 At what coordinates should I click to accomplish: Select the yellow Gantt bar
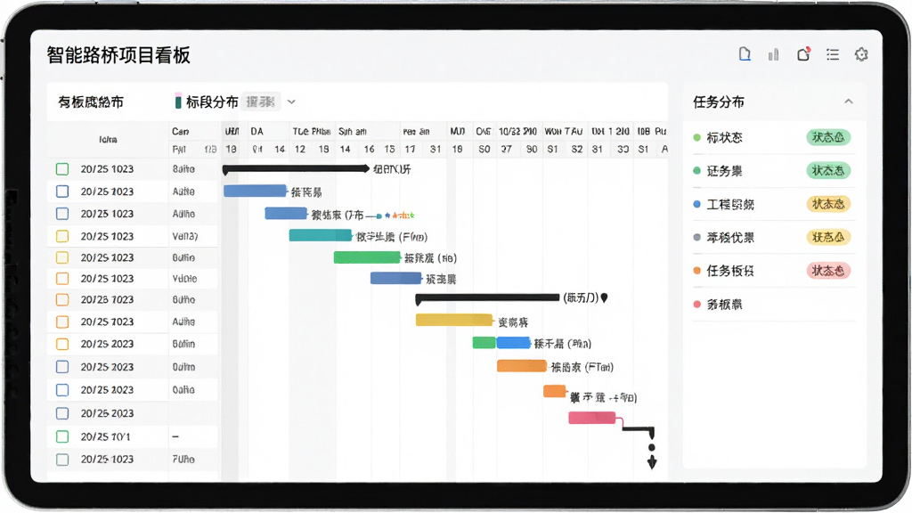(454, 320)
